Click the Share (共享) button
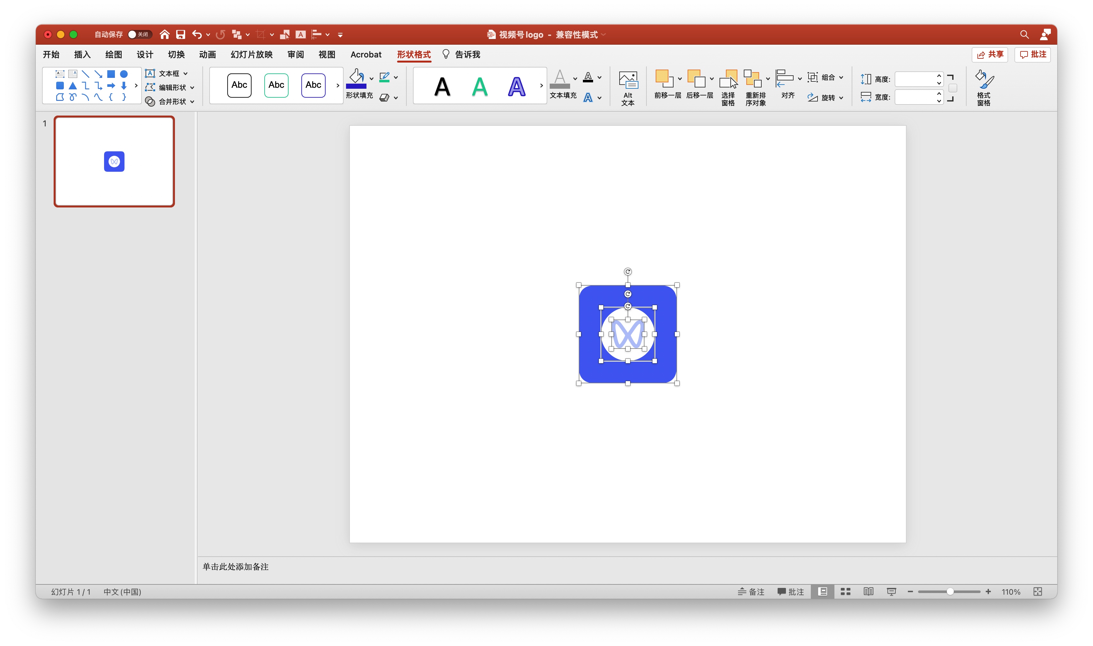 point(989,54)
